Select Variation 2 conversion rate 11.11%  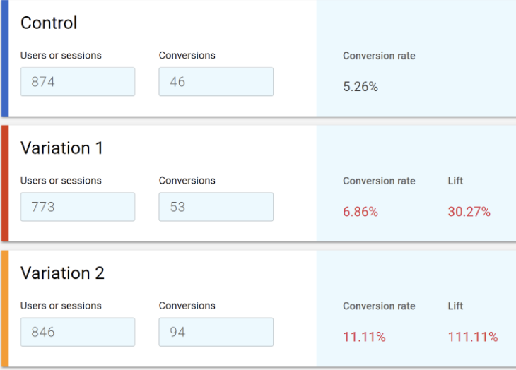click(364, 337)
